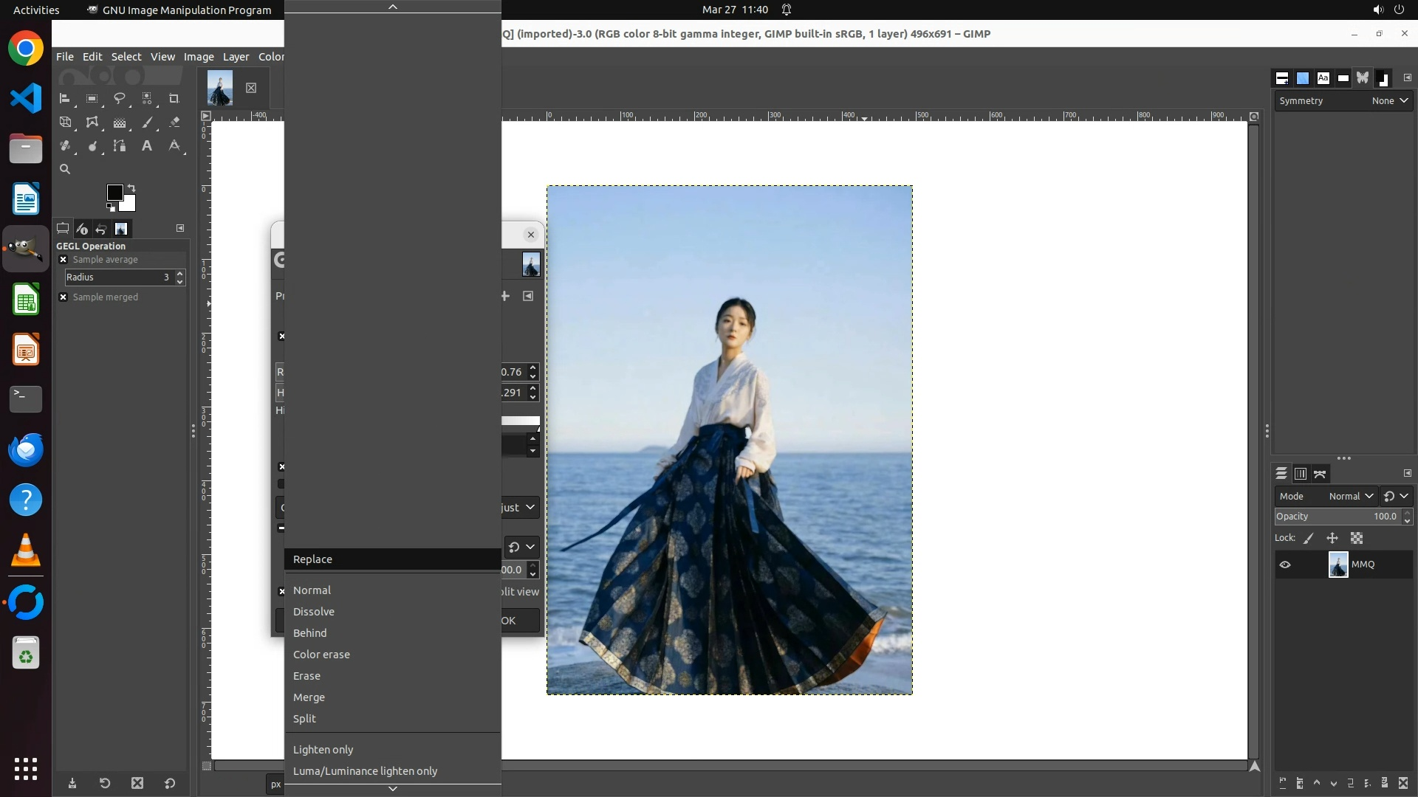Hide the MMQ layer with the eye icon
The width and height of the screenshot is (1418, 797).
pyautogui.click(x=1285, y=565)
